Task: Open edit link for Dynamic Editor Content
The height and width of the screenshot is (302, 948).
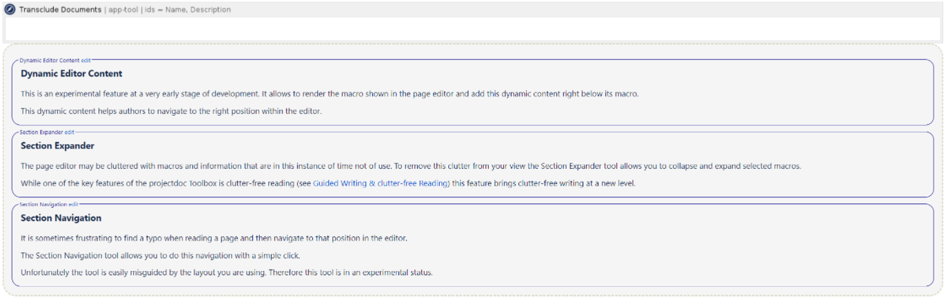Action: pos(86,60)
